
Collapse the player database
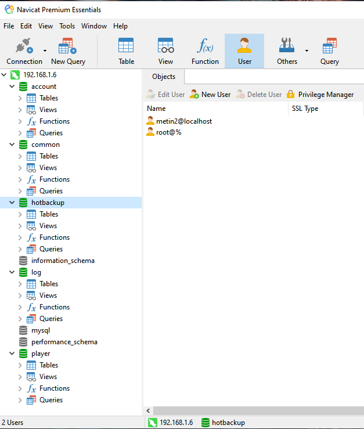(x=12, y=353)
